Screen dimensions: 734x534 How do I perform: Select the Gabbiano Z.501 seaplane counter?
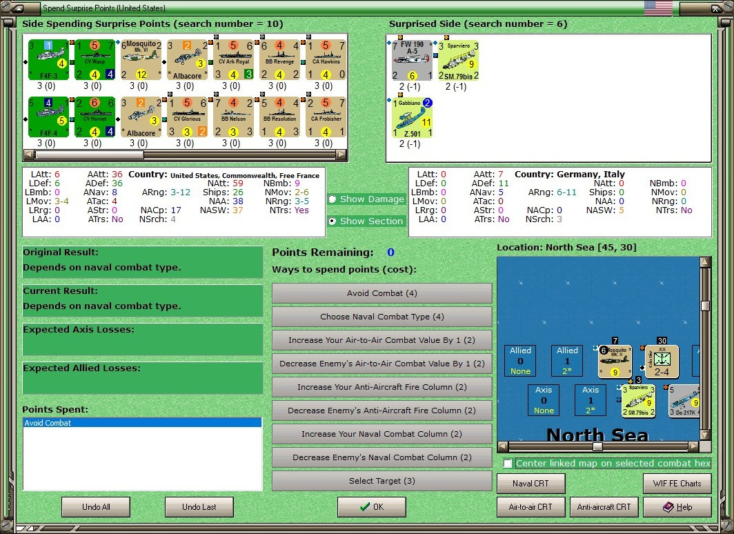tap(412, 117)
